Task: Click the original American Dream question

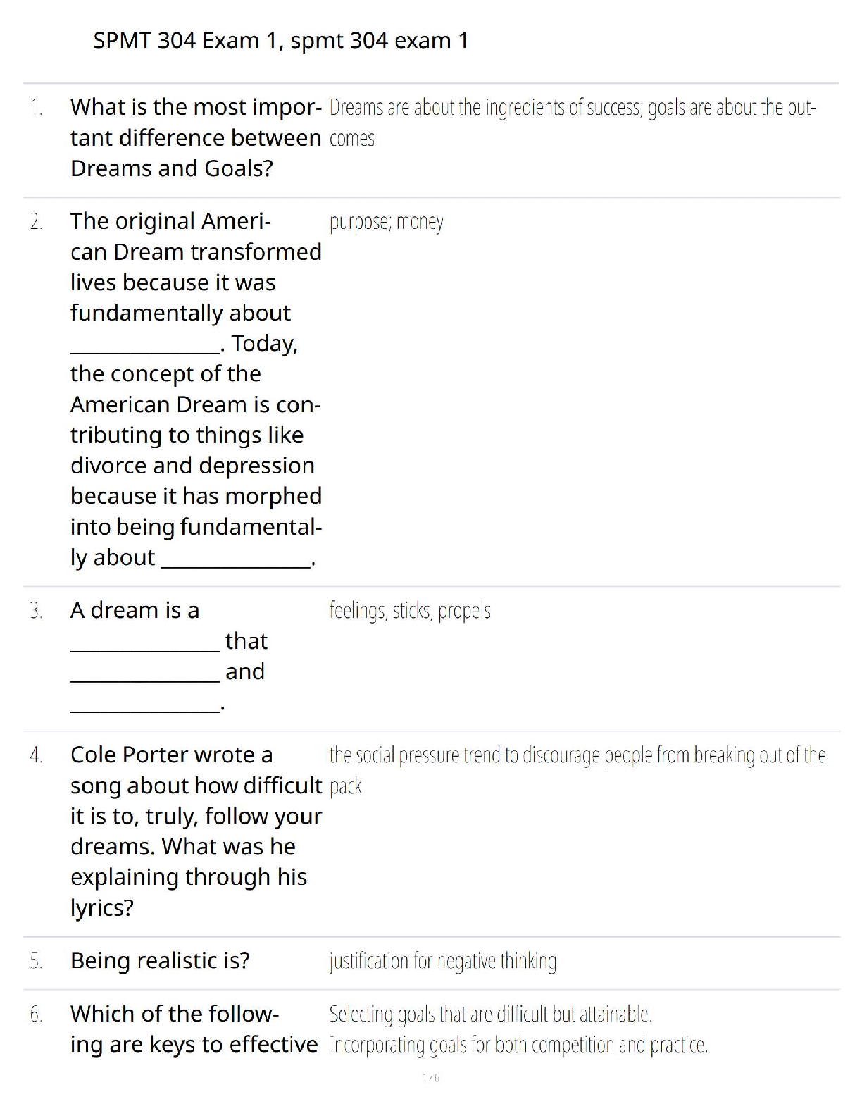Action: [196, 389]
